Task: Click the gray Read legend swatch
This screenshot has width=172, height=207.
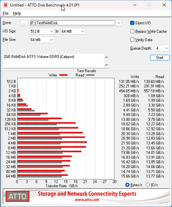Action: click(x=90, y=75)
